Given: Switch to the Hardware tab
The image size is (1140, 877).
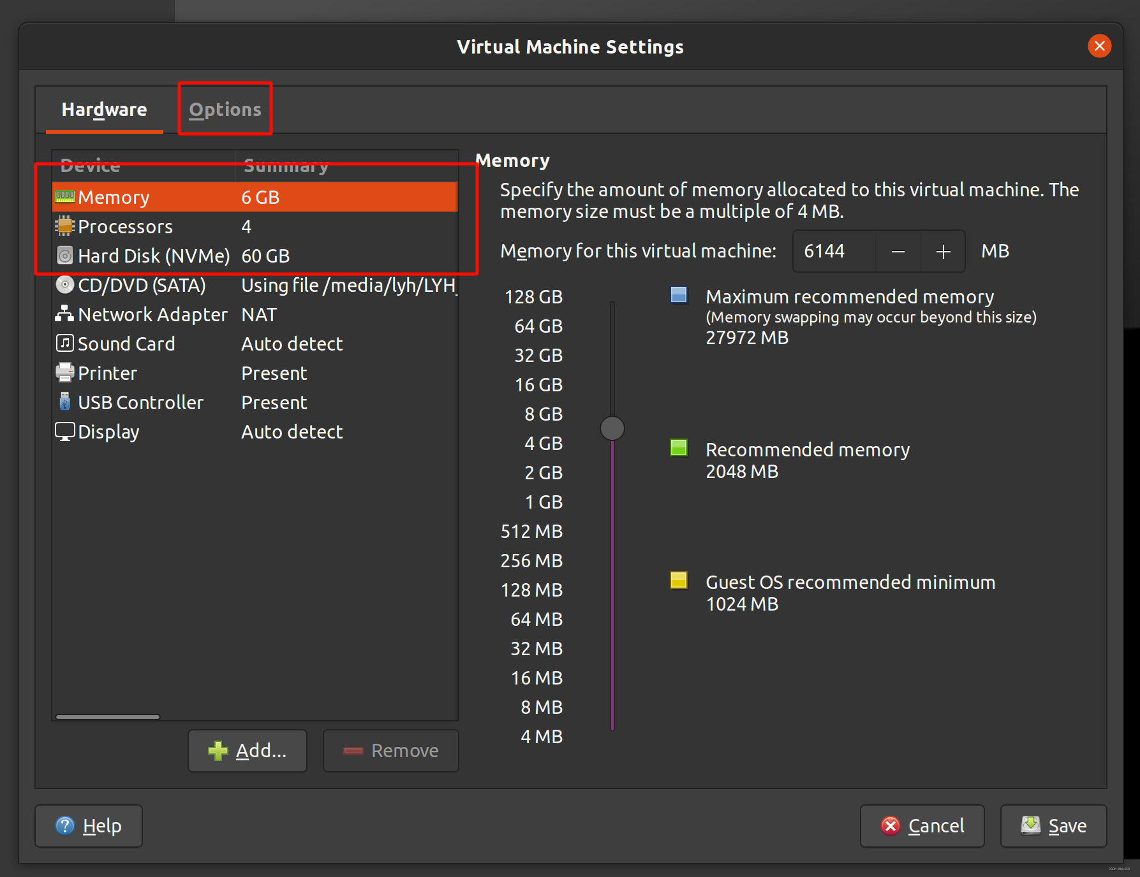Looking at the screenshot, I should (105, 109).
